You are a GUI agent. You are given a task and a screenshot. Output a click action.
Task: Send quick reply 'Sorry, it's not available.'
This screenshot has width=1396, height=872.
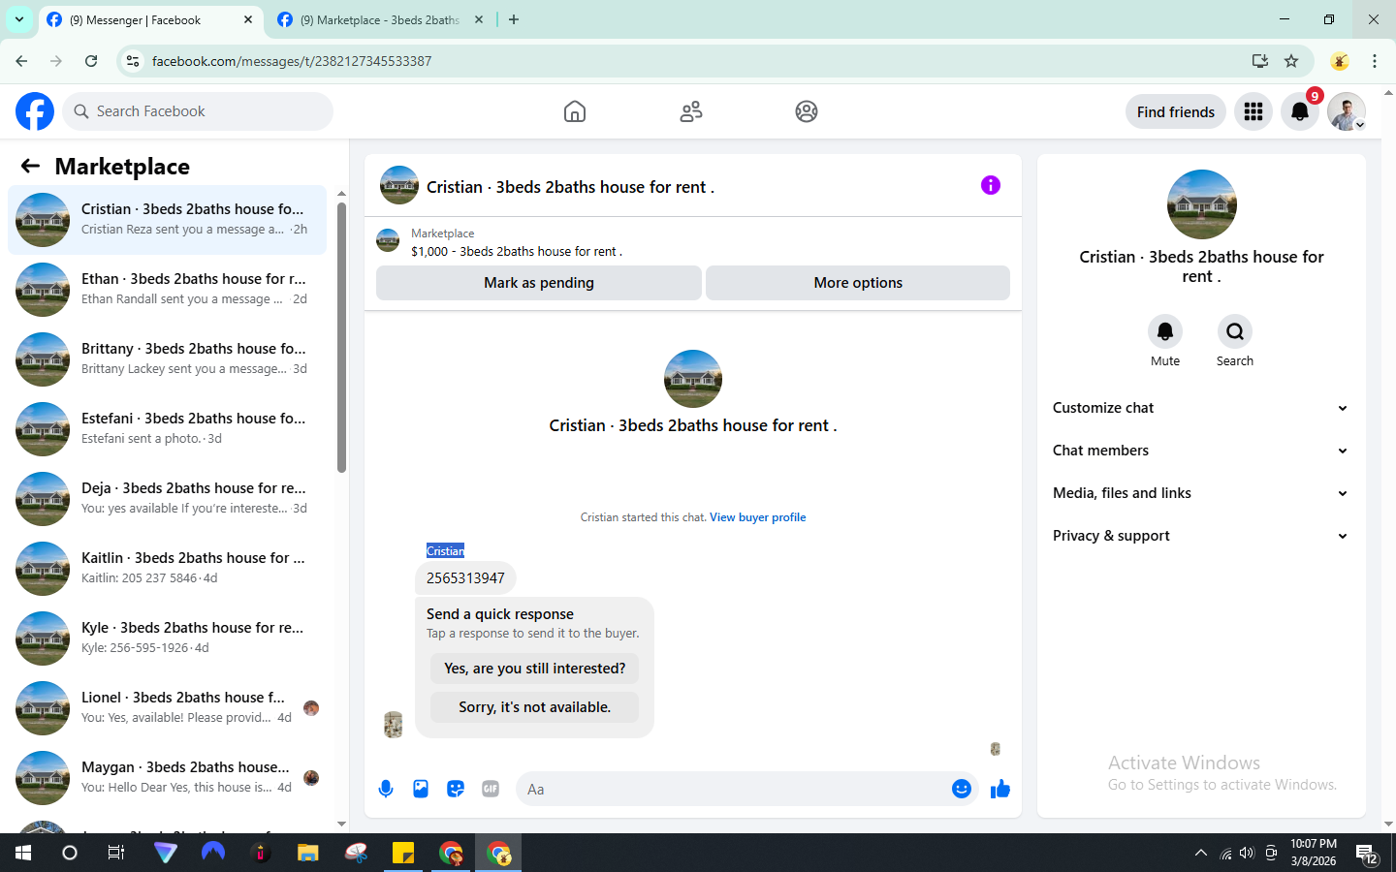tap(535, 707)
